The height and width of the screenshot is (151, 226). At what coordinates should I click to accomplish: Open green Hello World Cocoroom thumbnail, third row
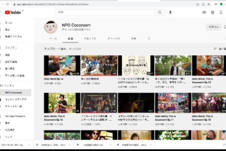pos(173,135)
